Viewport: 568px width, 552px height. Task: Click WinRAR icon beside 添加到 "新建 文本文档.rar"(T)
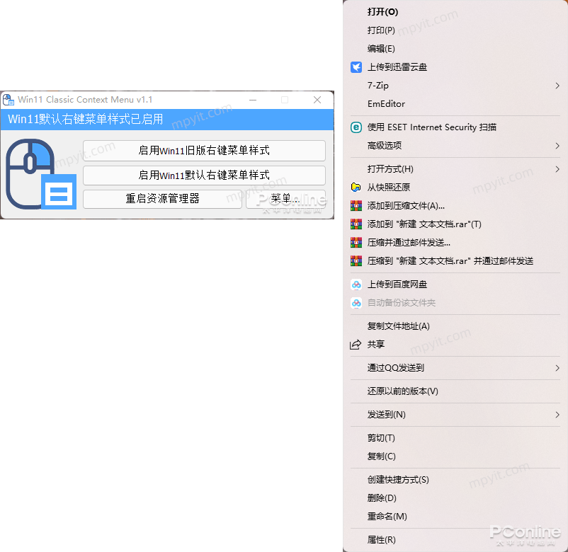pyautogui.click(x=356, y=224)
